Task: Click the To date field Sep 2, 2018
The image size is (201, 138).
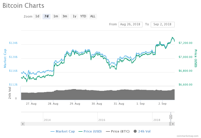Action: [x=163, y=24]
